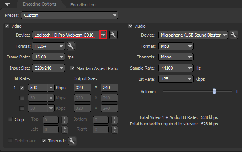Open audio device settings wrench
Image resolution: width=242 pixels, height=152 pixels.
tap(234, 35)
